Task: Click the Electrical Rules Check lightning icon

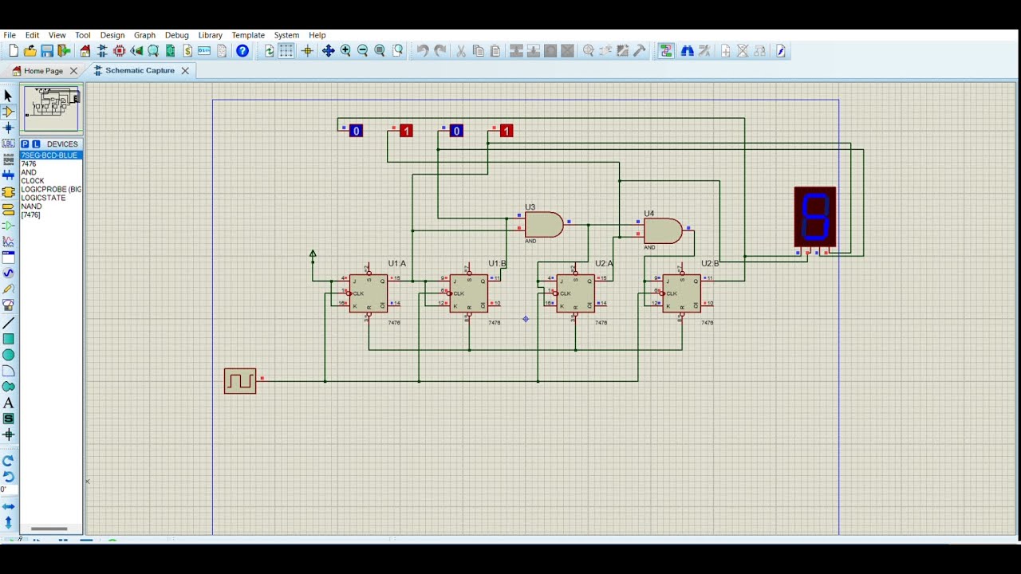Action: 781,51
